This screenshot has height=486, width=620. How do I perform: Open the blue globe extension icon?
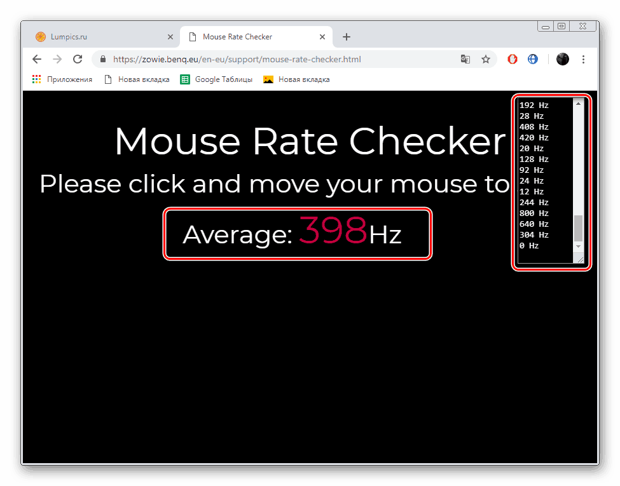point(533,59)
